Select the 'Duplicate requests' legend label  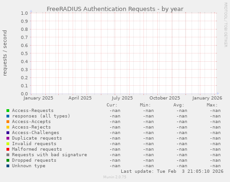[37, 138]
